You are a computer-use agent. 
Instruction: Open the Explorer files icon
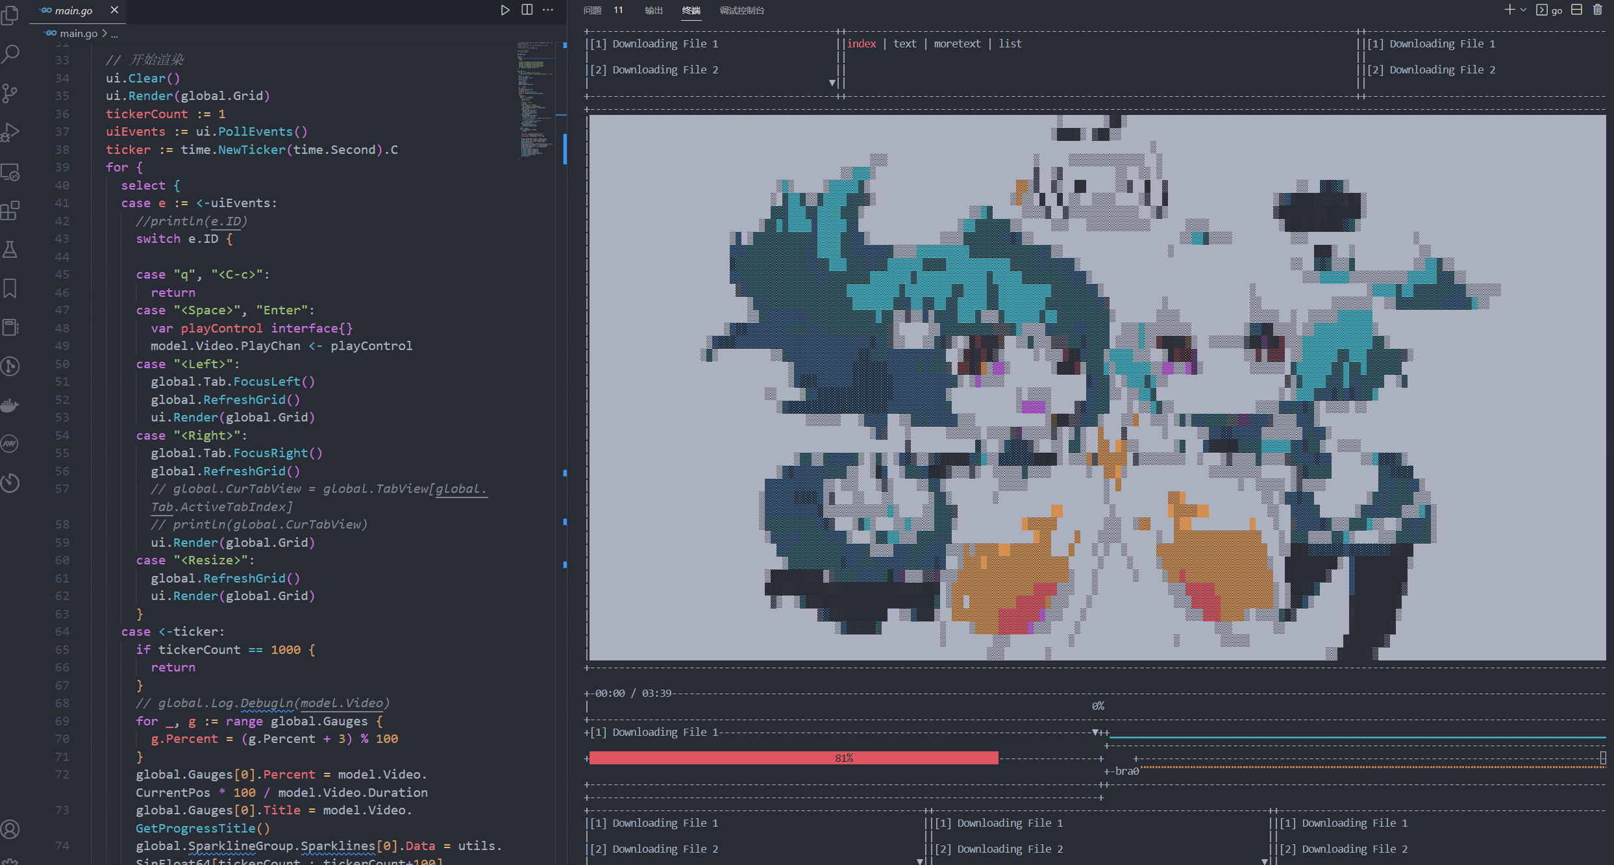coord(10,16)
